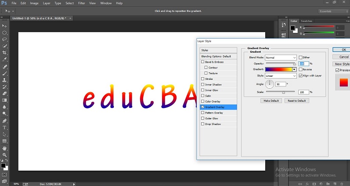Viewport: 350px width, 186px height.
Task: Click the Angle value input field
Action: [x=281, y=84]
